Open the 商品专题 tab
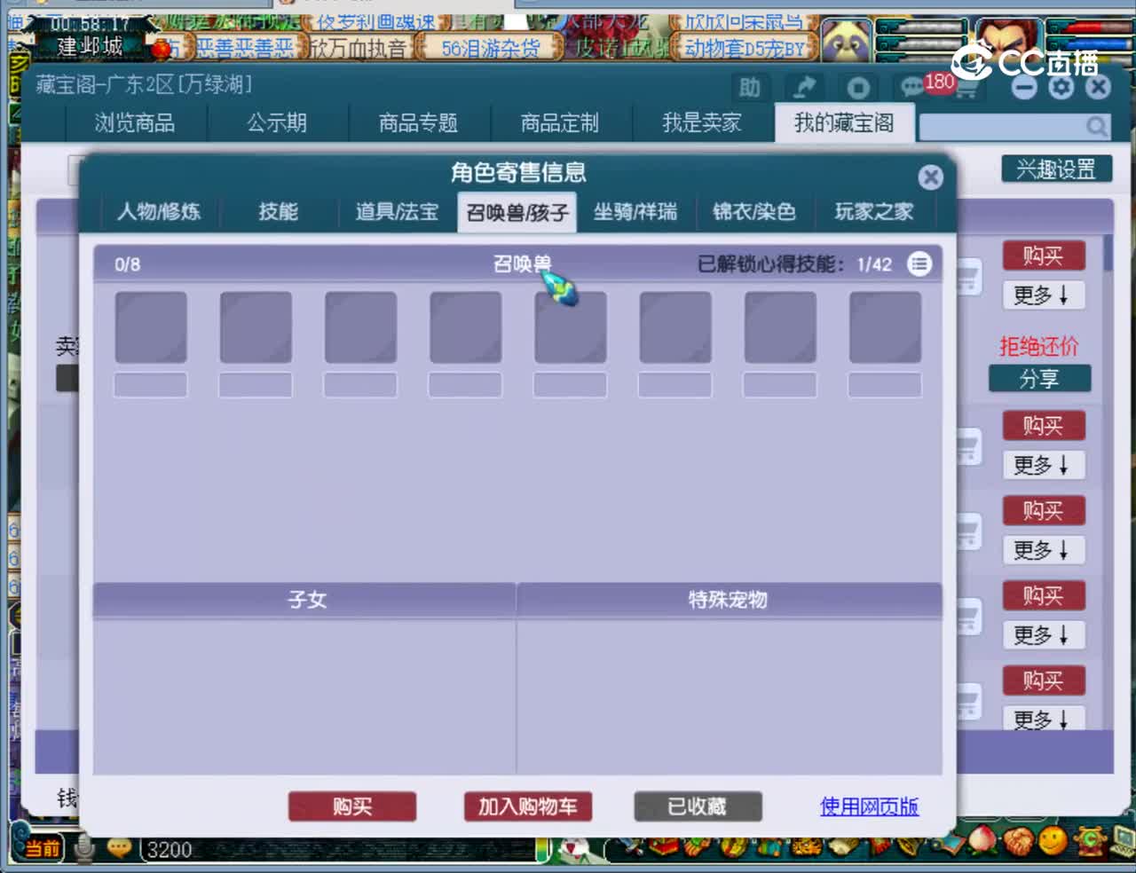Screen dimensions: 1136x873 point(418,122)
